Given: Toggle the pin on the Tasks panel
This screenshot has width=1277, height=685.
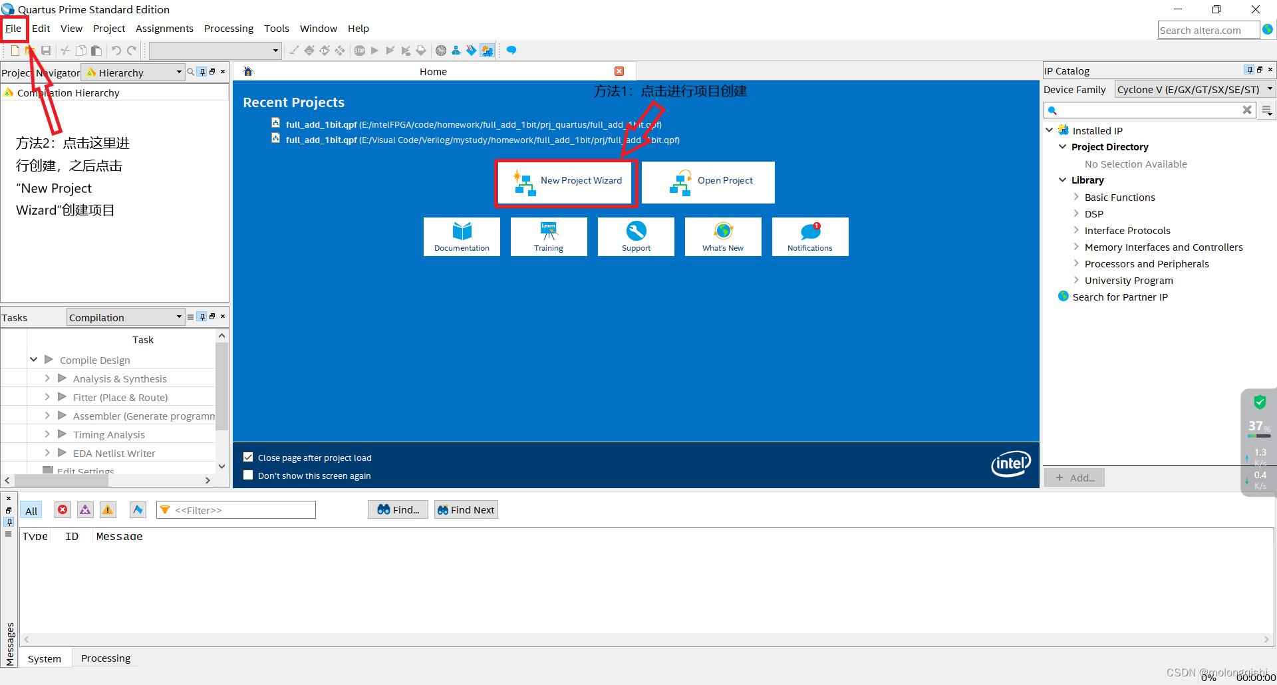Looking at the screenshot, I should click(202, 317).
